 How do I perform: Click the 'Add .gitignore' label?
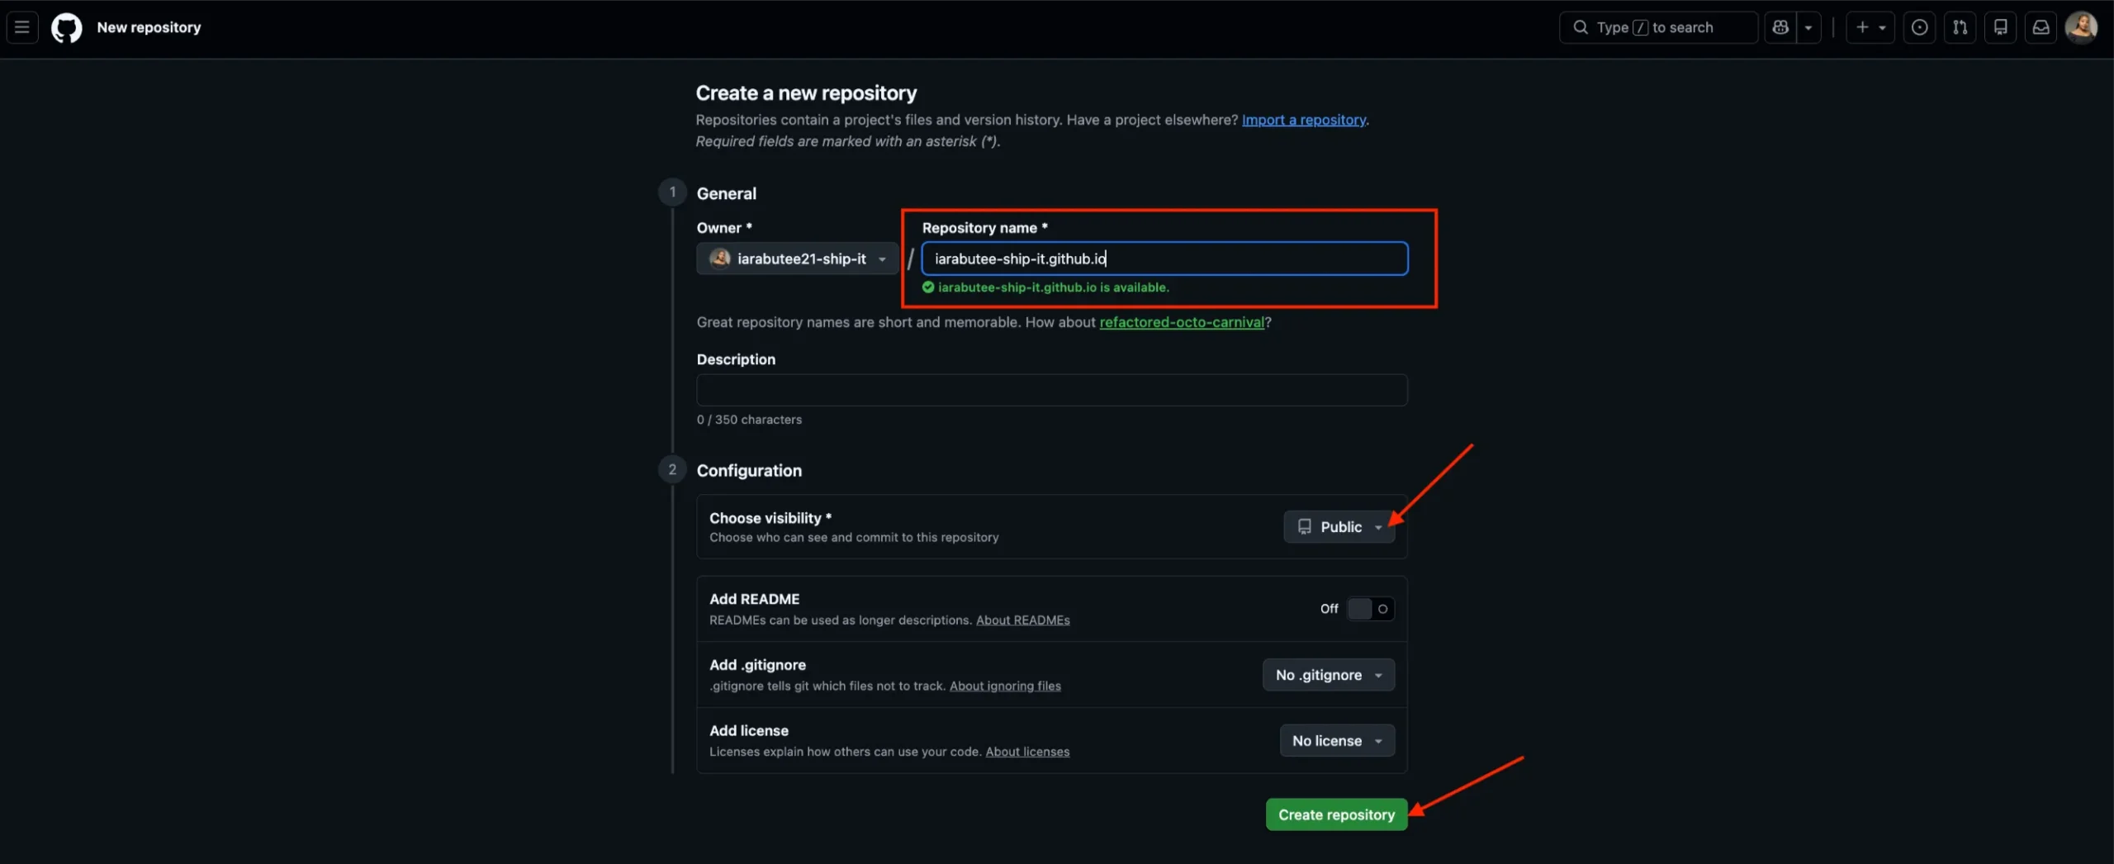coord(757,665)
